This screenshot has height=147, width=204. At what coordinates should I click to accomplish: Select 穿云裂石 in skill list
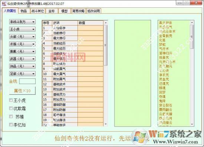click(165, 105)
